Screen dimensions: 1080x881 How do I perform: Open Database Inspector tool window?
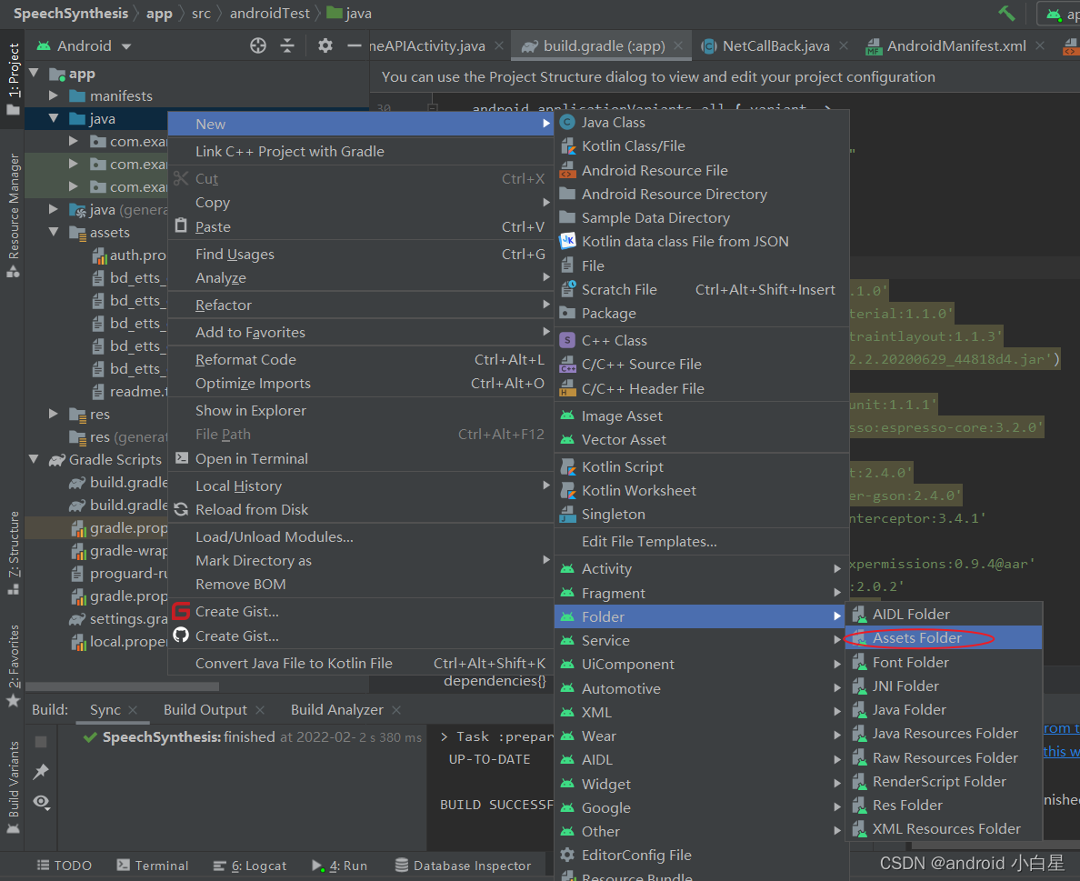pos(463,866)
